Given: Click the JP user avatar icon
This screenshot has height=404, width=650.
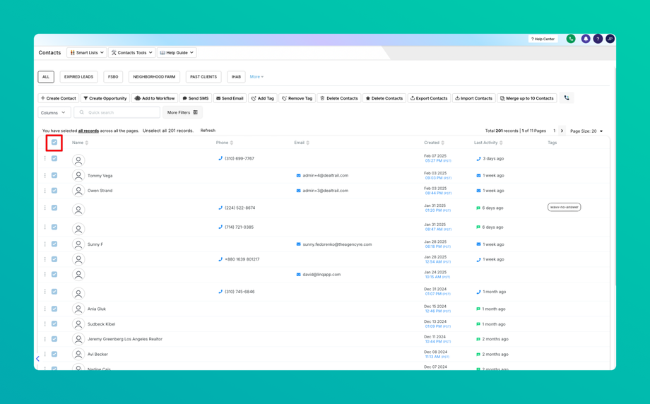Looking at the screenshot, I should pyautogui.click(x=610, y=39).
